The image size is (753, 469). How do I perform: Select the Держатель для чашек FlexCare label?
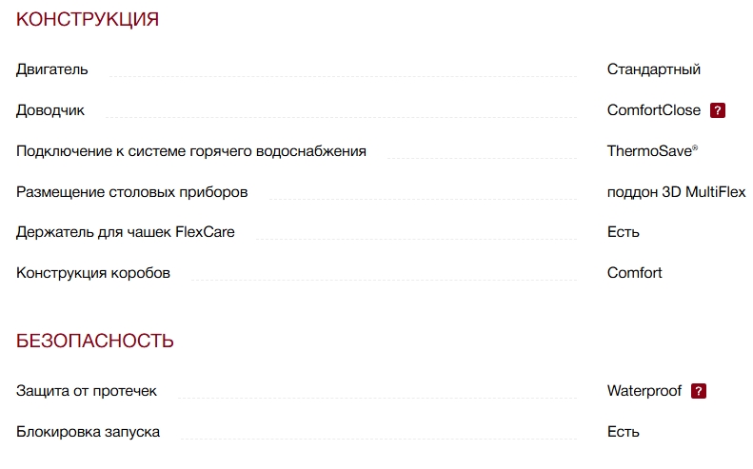pyautogui.click(x=126, y=232)
